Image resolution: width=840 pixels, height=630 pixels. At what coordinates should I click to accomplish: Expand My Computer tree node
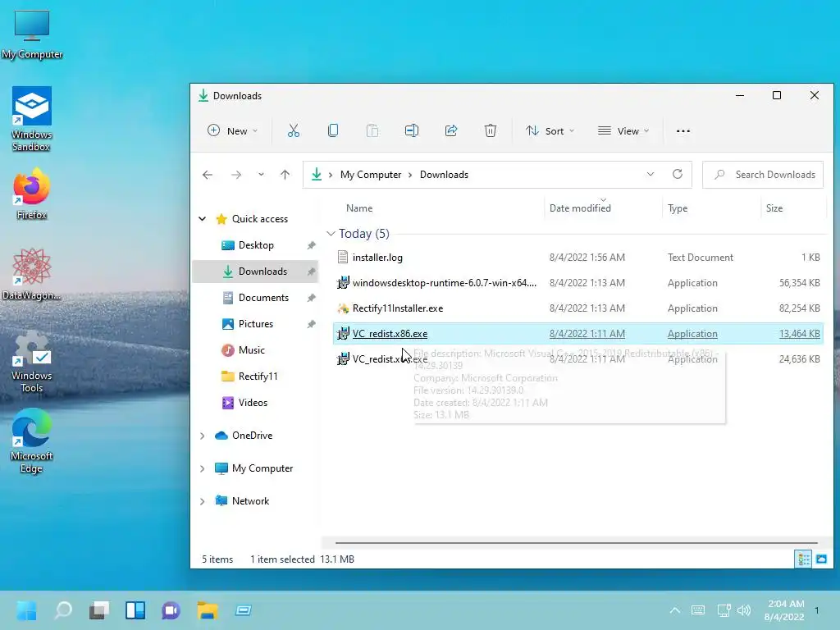tap(203, 468)
